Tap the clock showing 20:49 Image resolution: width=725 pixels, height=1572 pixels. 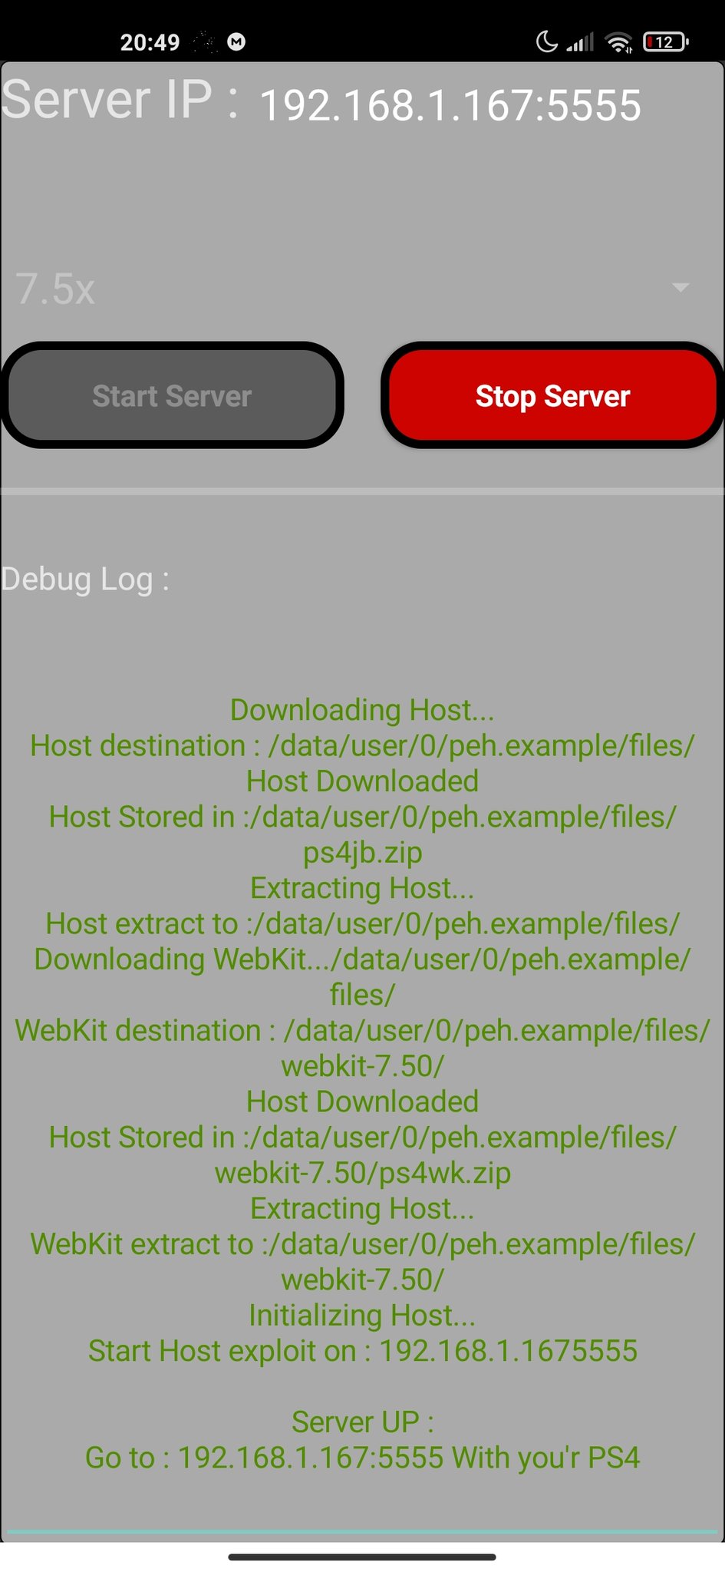coord(150,42)
